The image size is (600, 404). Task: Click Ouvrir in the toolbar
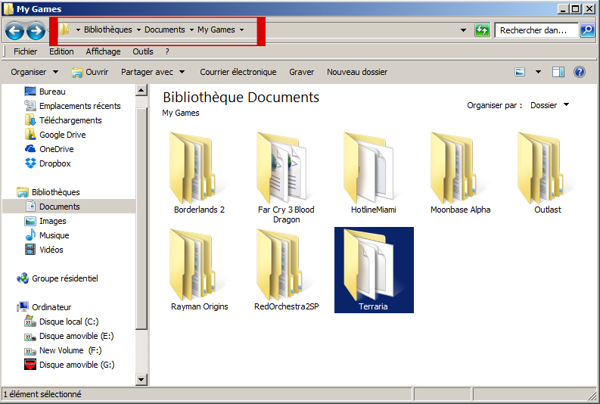[90, 72]
